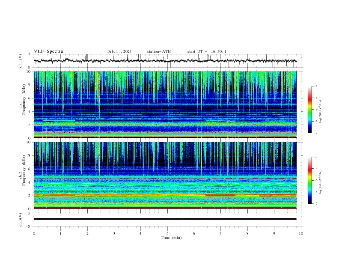
Task: Click the "1" tick on the Time axis
Action: click(x=60, y=233)
